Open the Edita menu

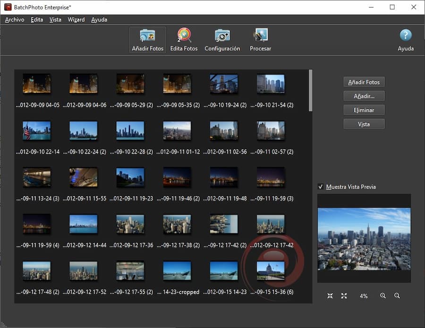[x=36, y=19]
